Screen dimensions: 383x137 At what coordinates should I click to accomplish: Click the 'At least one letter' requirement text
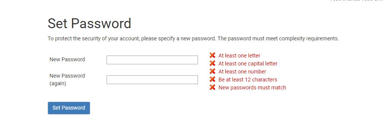tap(239, 56)
